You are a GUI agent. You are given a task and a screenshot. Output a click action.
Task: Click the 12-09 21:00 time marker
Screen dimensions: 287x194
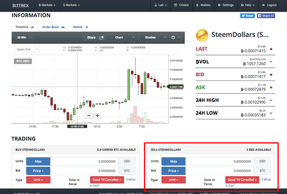pyautogui.click(x=77, y=127)
